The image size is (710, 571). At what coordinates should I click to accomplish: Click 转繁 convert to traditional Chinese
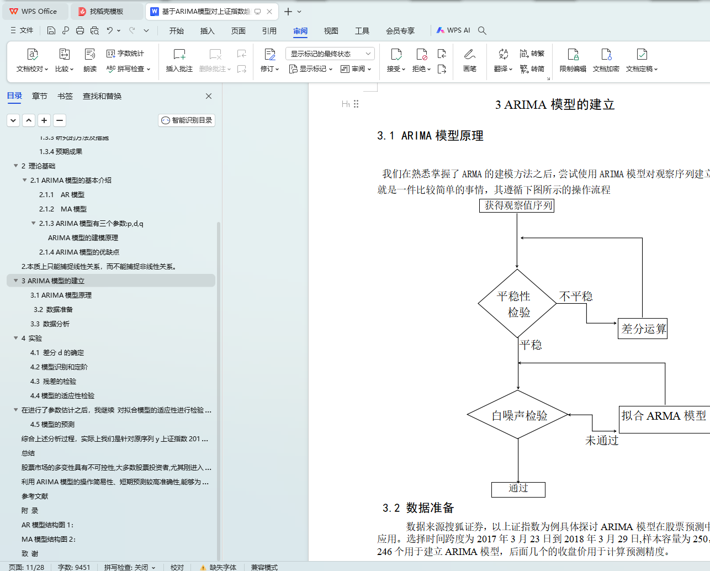[x=532, y=54]
